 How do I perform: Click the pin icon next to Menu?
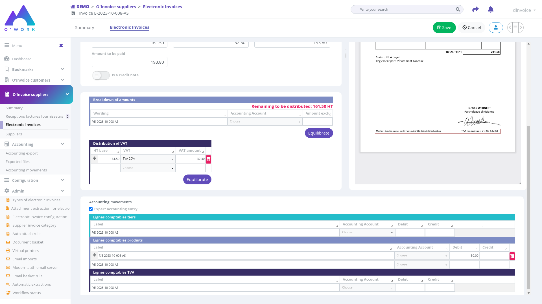point(61,46)
